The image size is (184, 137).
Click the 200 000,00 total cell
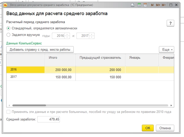click(60, 70)
